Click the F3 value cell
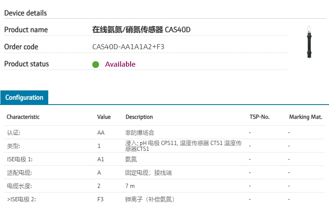The width and height of the screenshot is (329, 210). pyautogui.click(x=101, y=199)
